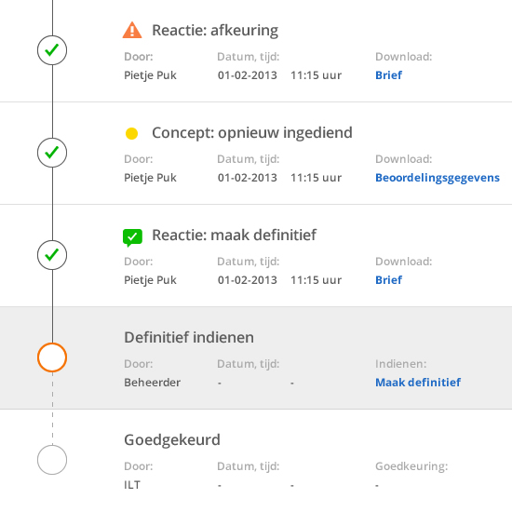Click ILT in the Goedgekeurd row
Screen dimensions: 512x512
[132, 485]
